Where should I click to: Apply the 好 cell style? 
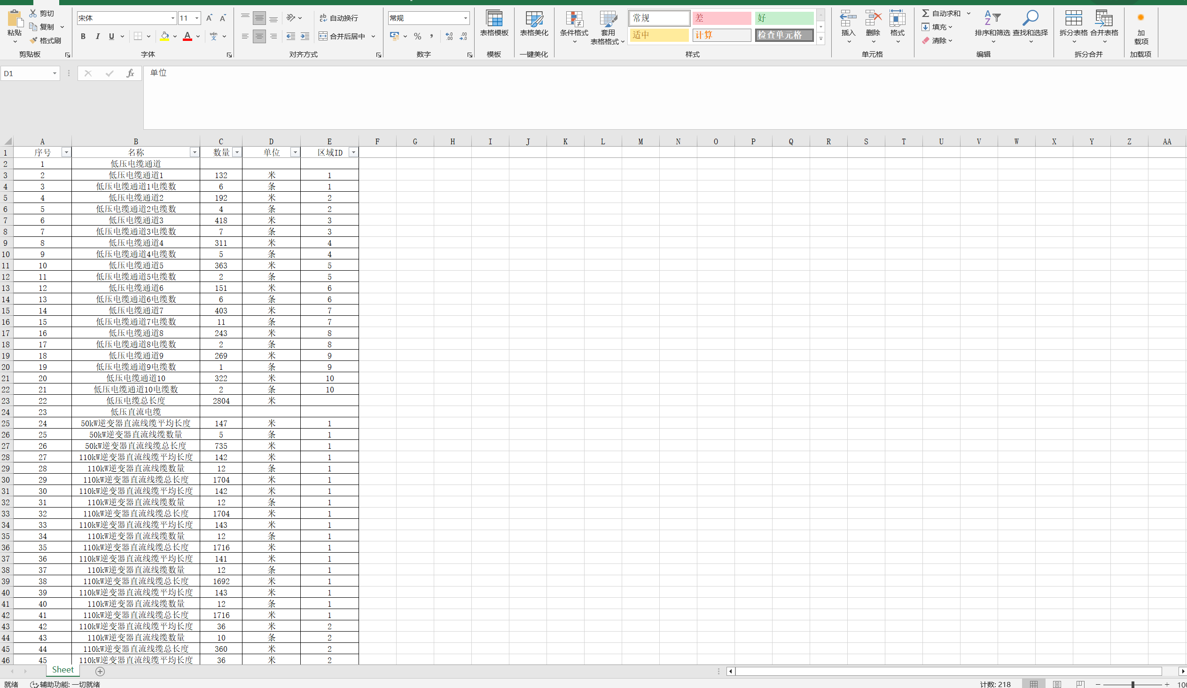[784, 18]
